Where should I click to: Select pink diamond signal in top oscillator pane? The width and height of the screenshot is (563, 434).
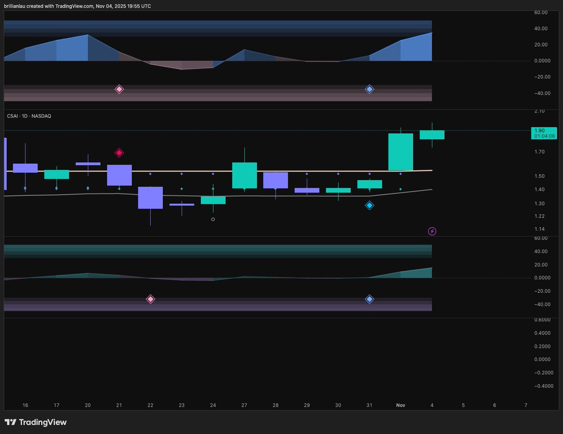119,89
